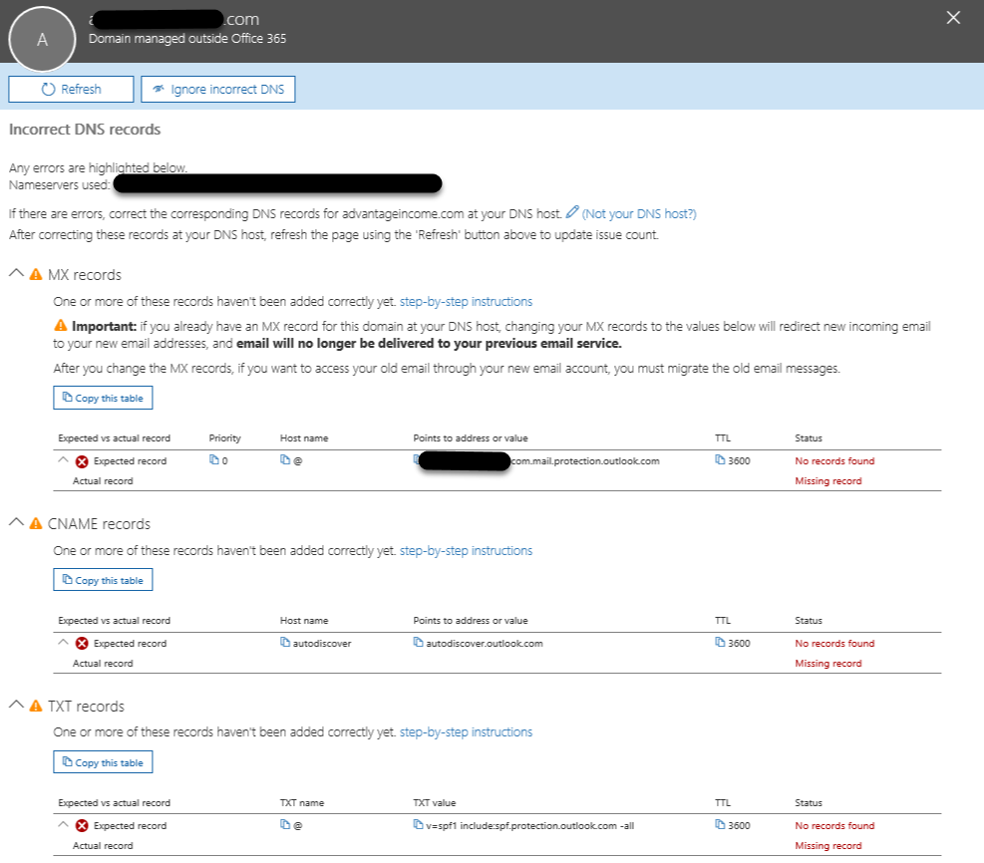Click warning icon beside Important note
The image size is (984, 863).
pyautogui.click(x=60, y=326)
